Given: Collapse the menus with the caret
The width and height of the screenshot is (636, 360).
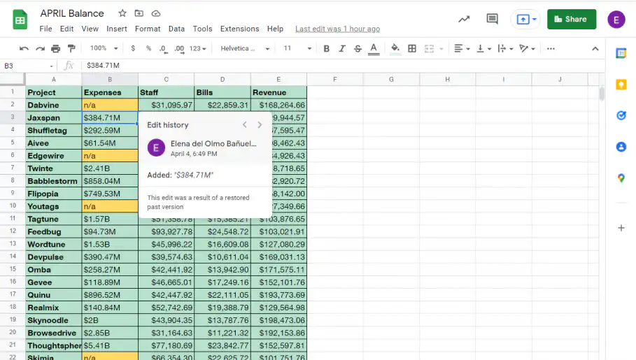Looking at the screenshot, I should coord(595,49).
